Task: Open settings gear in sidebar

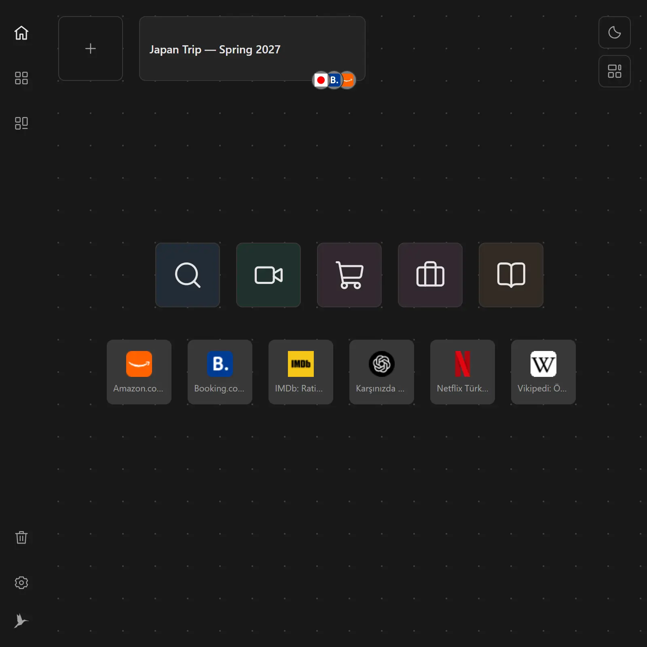Action: pyautogui.click(x=21, y=583)
